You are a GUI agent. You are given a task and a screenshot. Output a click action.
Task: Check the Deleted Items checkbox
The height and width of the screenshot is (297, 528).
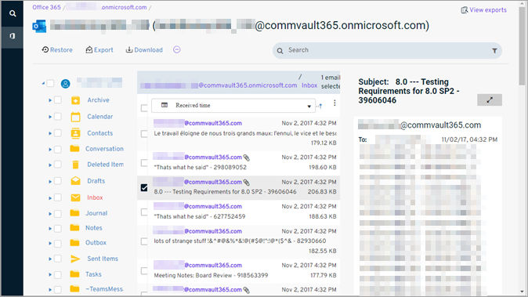tap(58, 165)
